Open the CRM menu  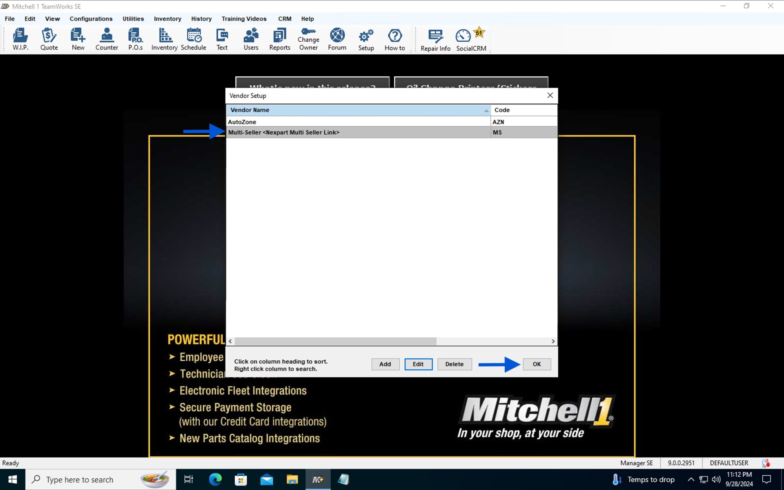(285, 19)
